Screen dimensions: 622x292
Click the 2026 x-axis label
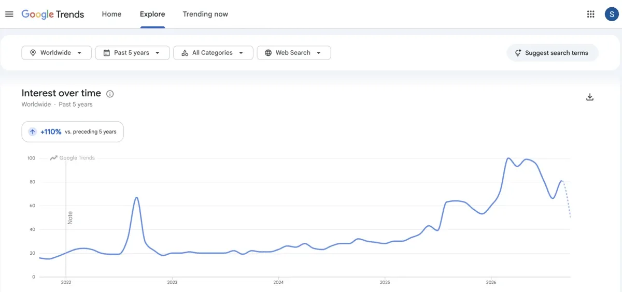click(x=491, y=283)
